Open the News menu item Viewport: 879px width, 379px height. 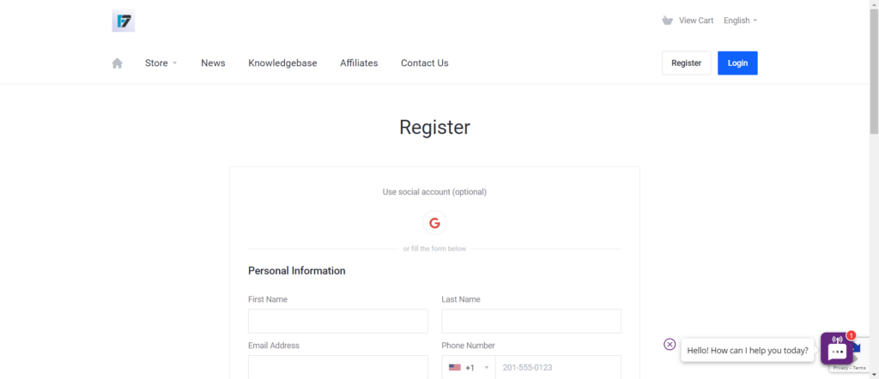coord(213,63)
